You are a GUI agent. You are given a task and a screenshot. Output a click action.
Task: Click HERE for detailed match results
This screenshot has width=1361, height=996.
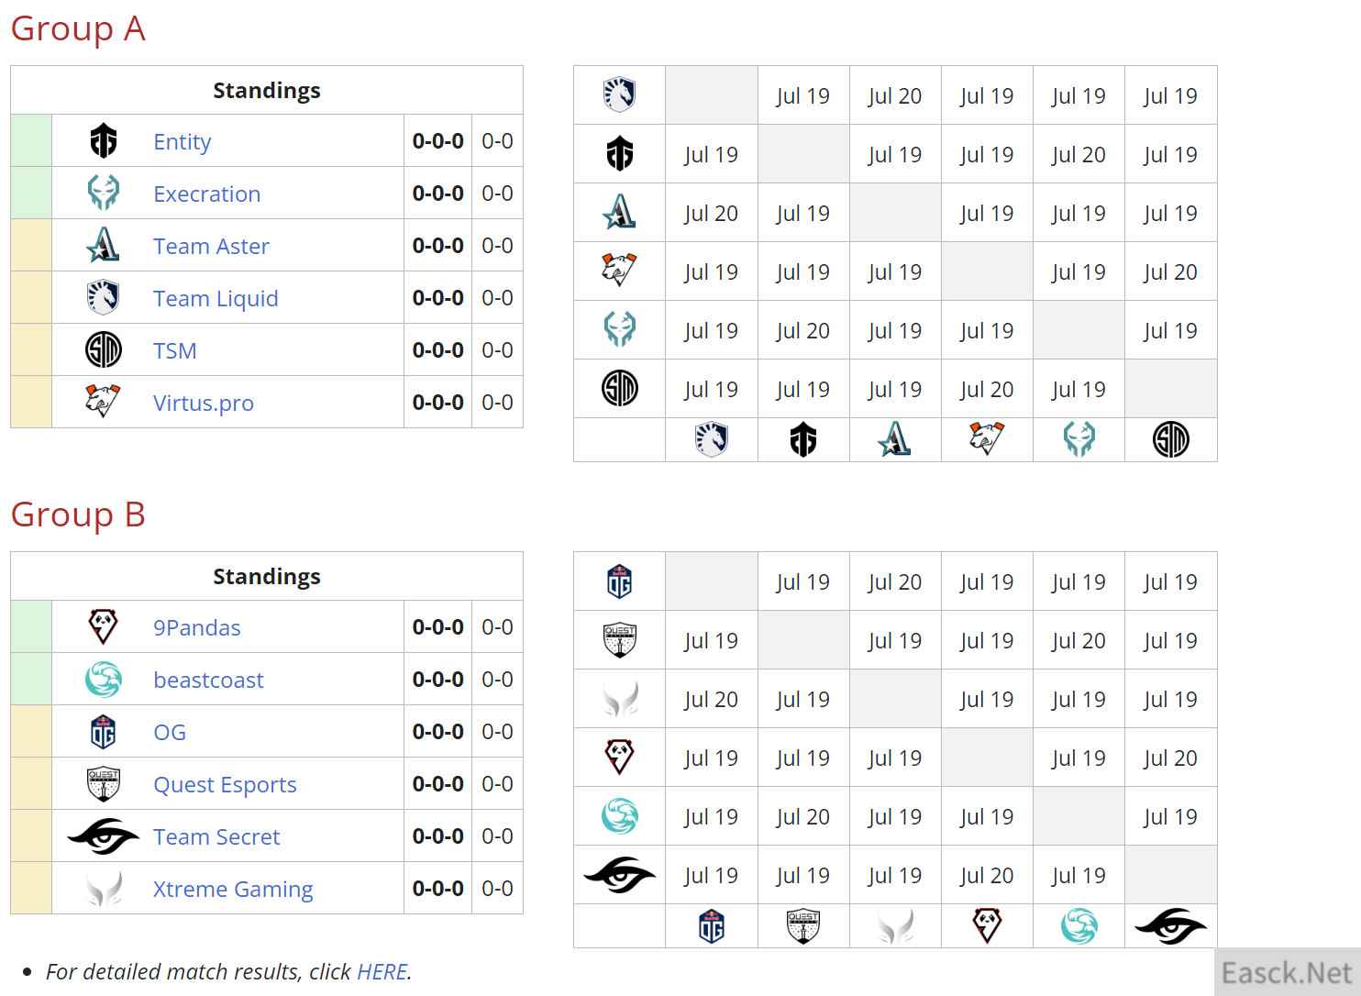point(382,971)
